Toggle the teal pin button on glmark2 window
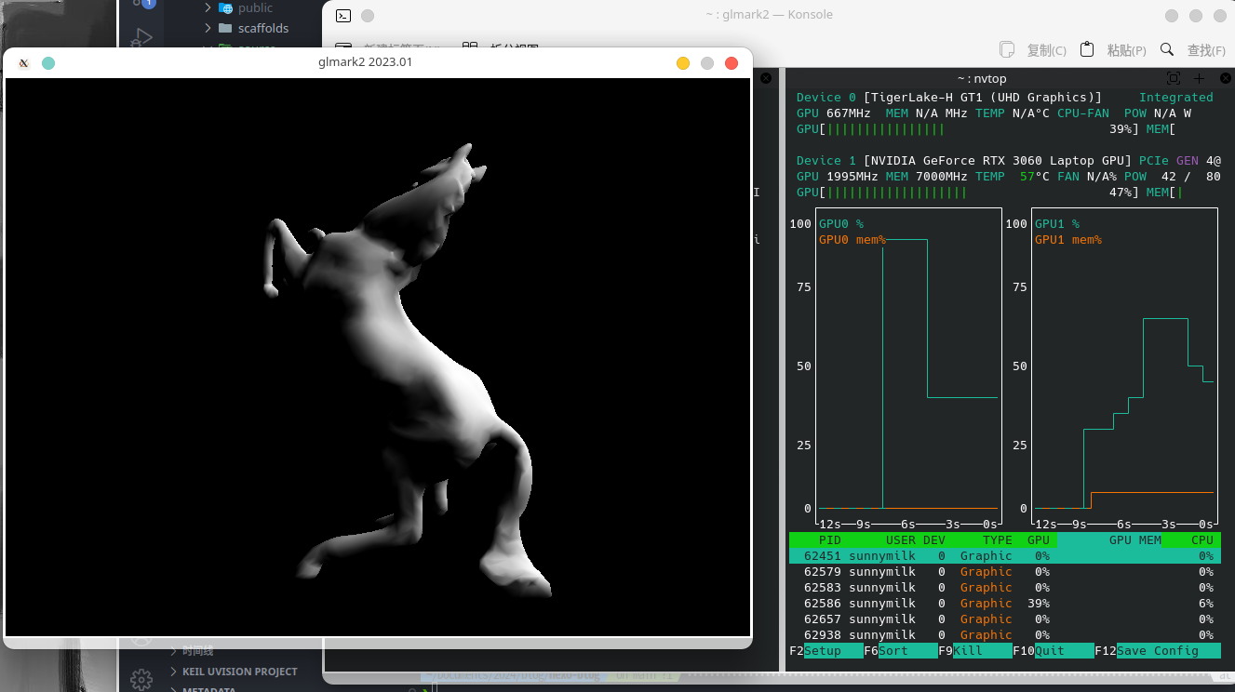1235x692 pixels. click(48, 63)
